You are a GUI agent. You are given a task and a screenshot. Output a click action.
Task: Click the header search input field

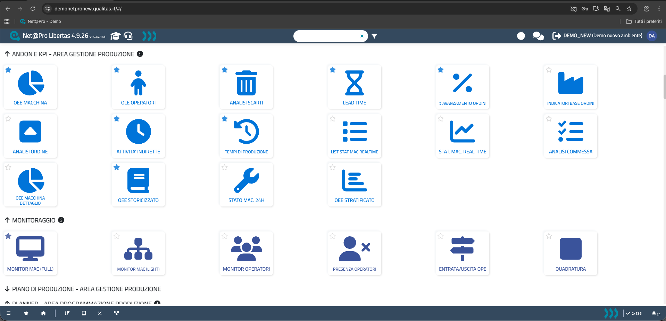click(x=326, y=36)
